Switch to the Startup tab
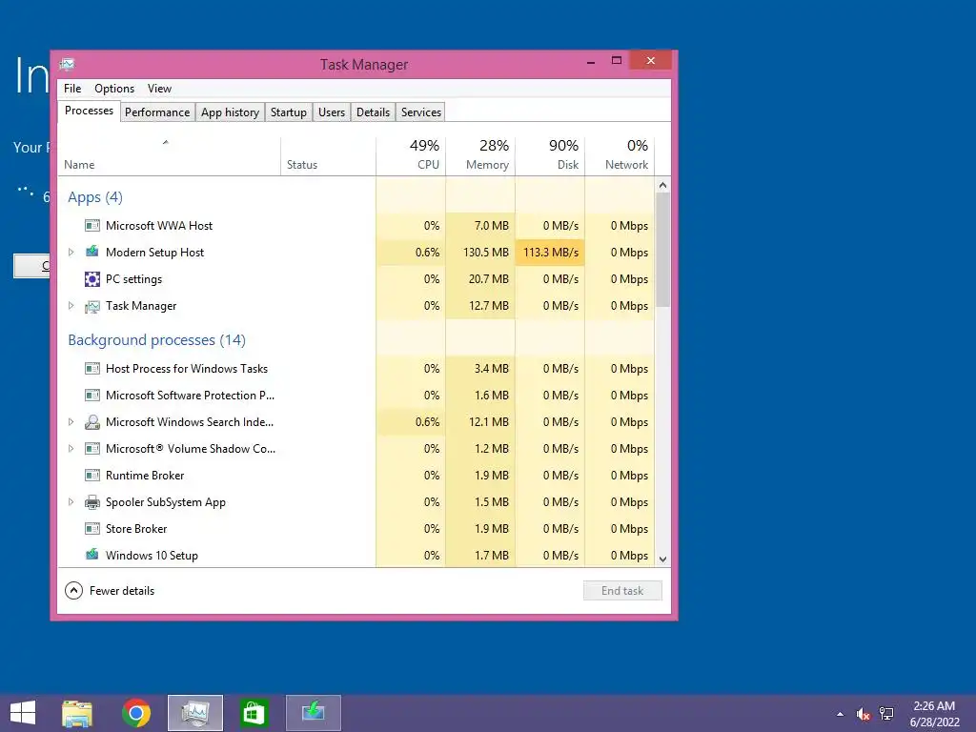The height and width of the screenshot is (732, 976). (x=288, y=112)
